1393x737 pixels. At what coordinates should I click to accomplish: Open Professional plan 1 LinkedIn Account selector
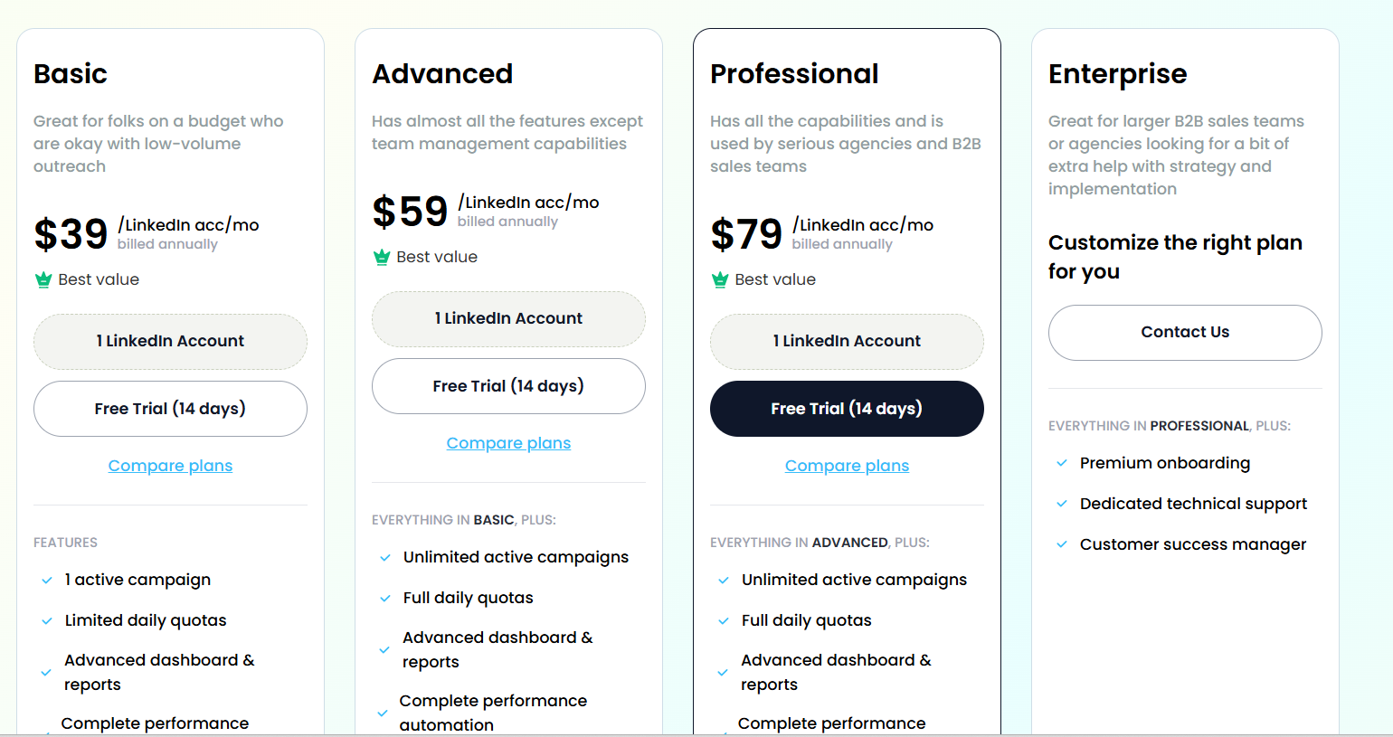point(847,341)
